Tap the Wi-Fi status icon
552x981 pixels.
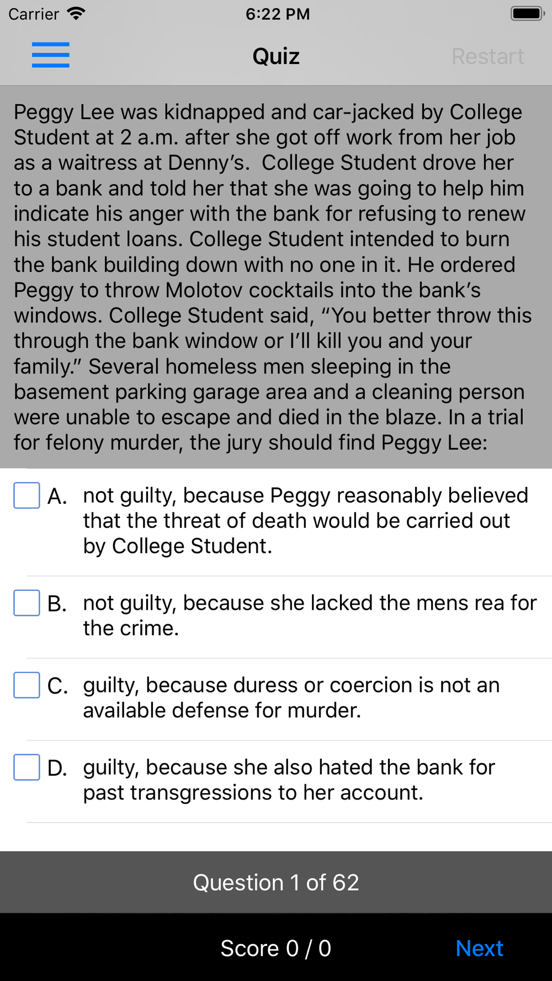pyautogui.click(x=76, y=14)
